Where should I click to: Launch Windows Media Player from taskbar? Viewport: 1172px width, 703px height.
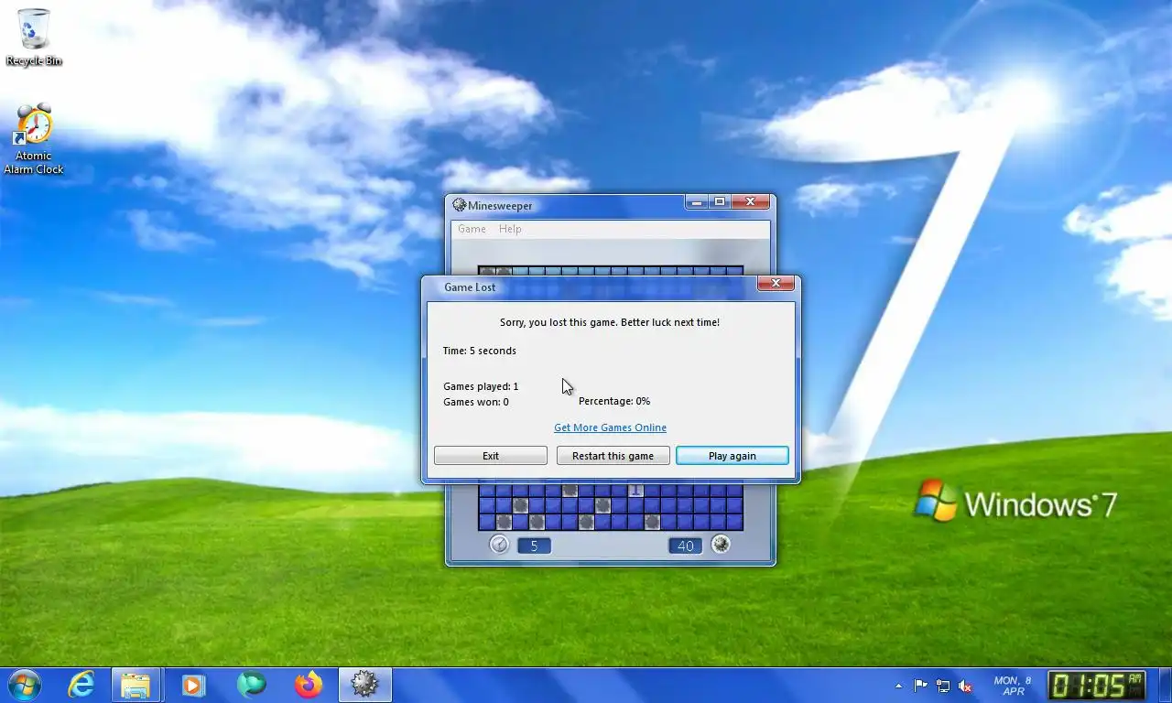pos(192,684)
